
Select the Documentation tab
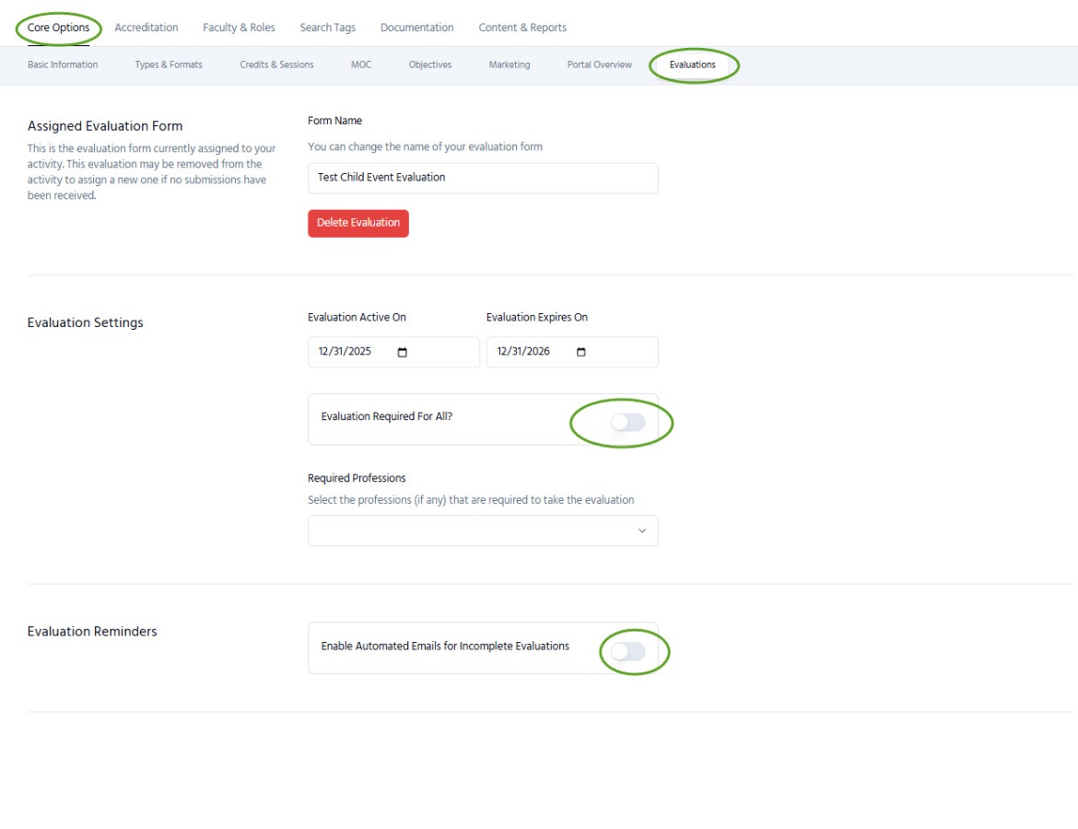coord(416,28)
